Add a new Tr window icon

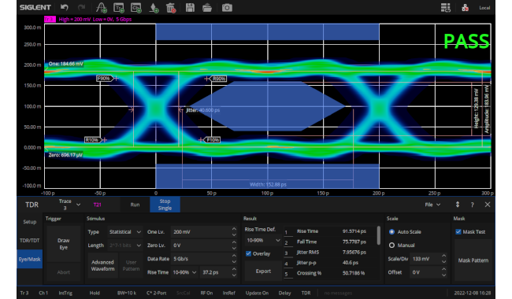click(x=118, y=7)
